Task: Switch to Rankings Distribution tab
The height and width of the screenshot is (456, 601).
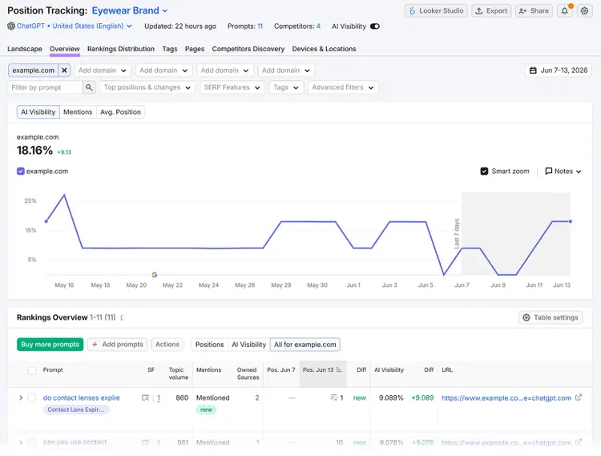Action: point(121,49)
